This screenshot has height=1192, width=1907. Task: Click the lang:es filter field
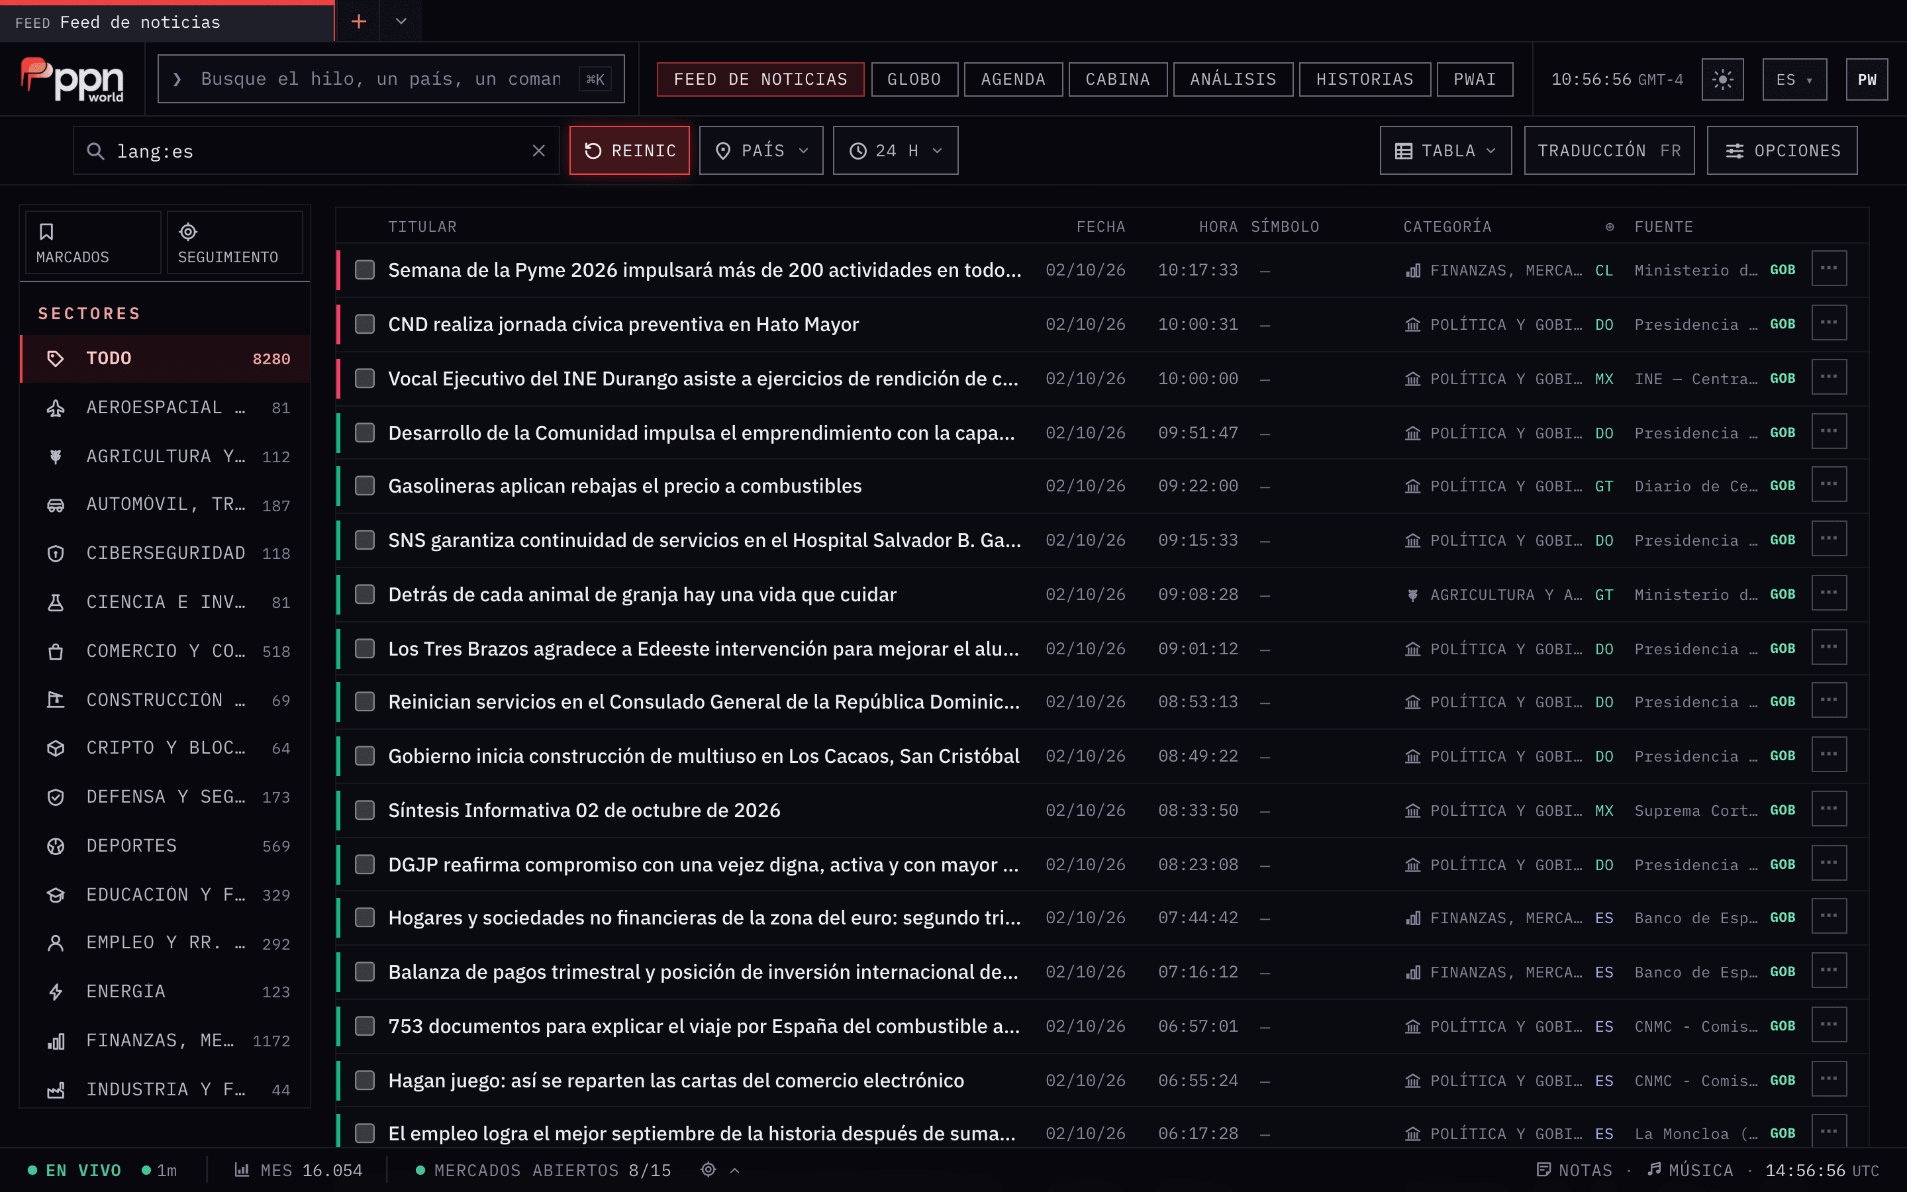point(315,150)
